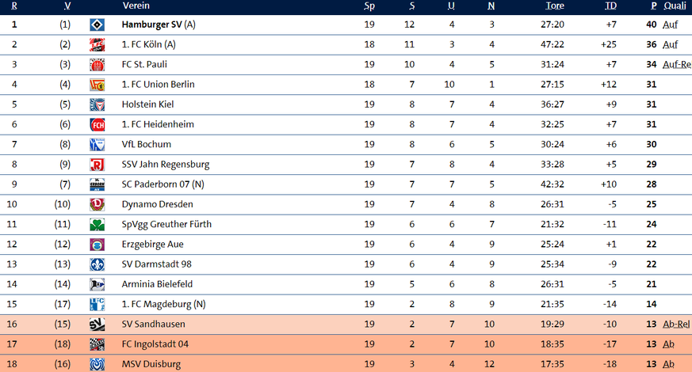
Task: Click the Auf-Rel qualification link for St. Pauli
Action: click(676, 64)
